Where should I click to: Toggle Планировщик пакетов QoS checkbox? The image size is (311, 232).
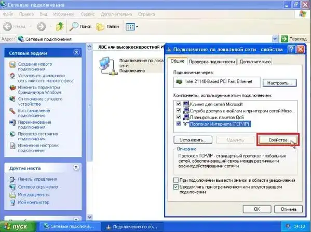[179, 117]
